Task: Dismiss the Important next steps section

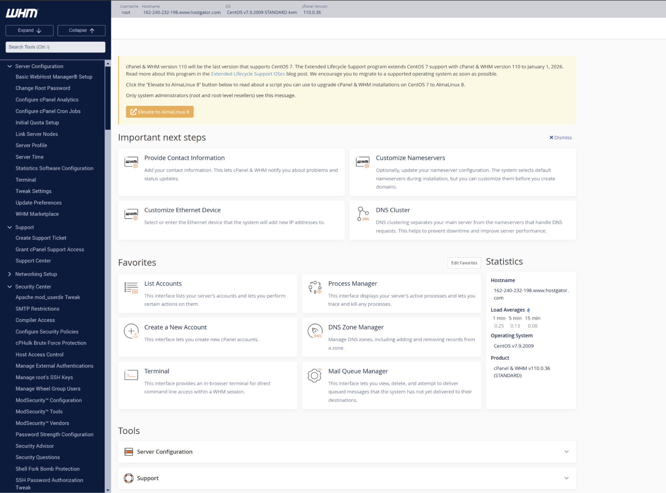Action: 560,137
